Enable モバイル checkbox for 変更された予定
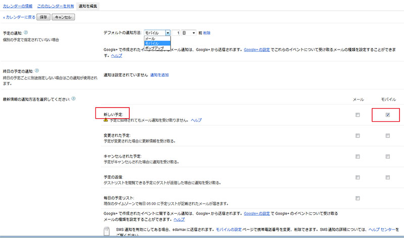Screen dimensions: 404x238 tap(388, 135)
